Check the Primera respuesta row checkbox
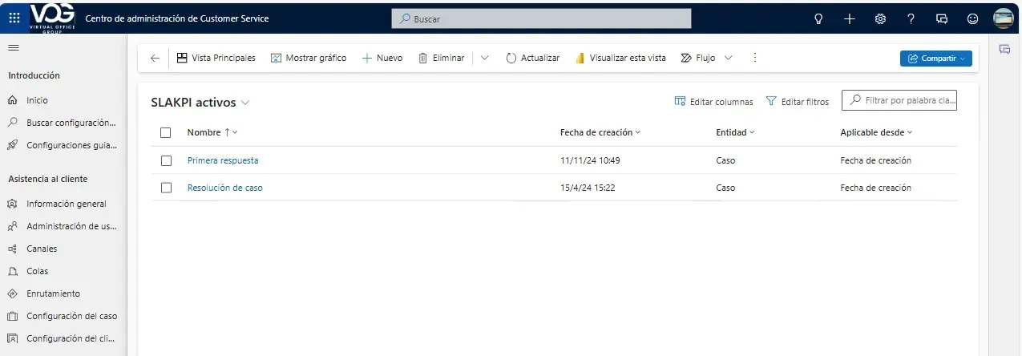 [x=166, y=160]
